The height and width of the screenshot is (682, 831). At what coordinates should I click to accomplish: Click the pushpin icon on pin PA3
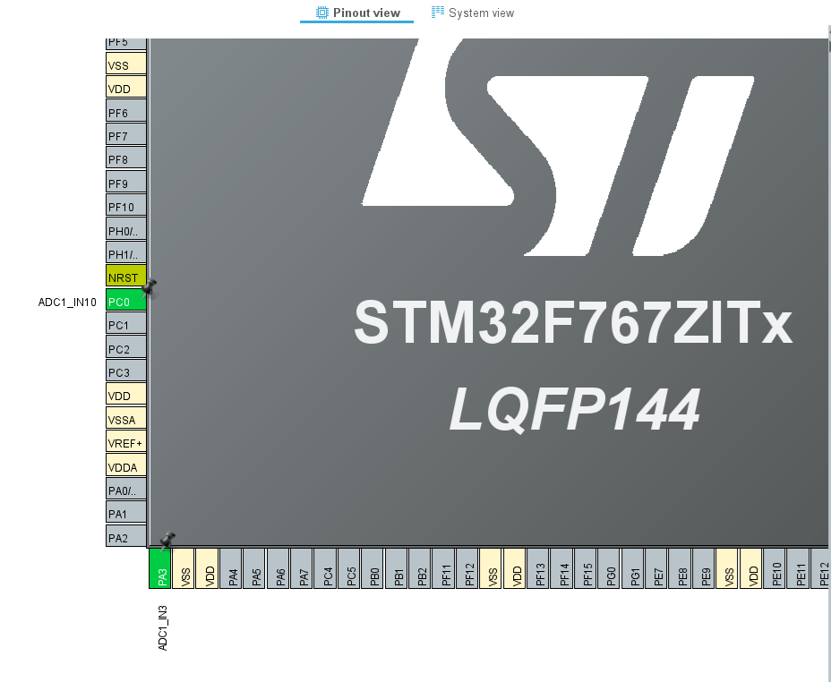(167, 541)
